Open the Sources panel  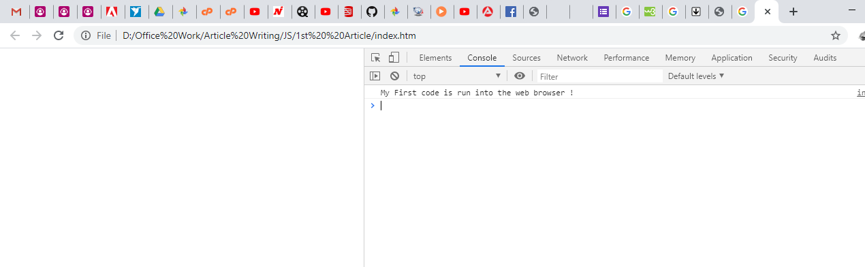pyautogui.click(x=526, y=58)
